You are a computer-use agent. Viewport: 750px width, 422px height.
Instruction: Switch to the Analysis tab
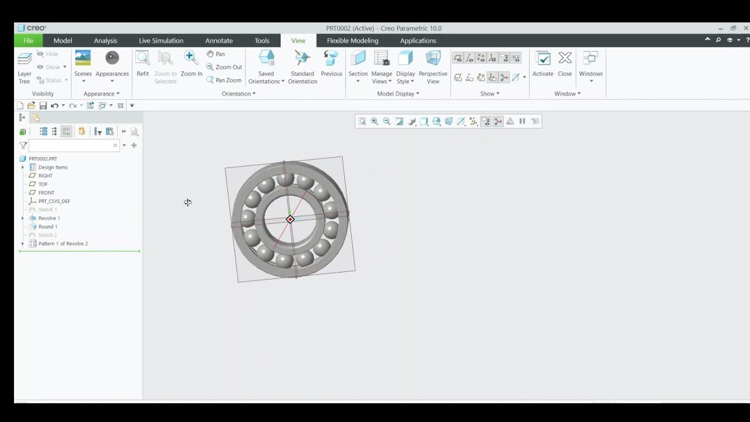(x=105, y=40)
